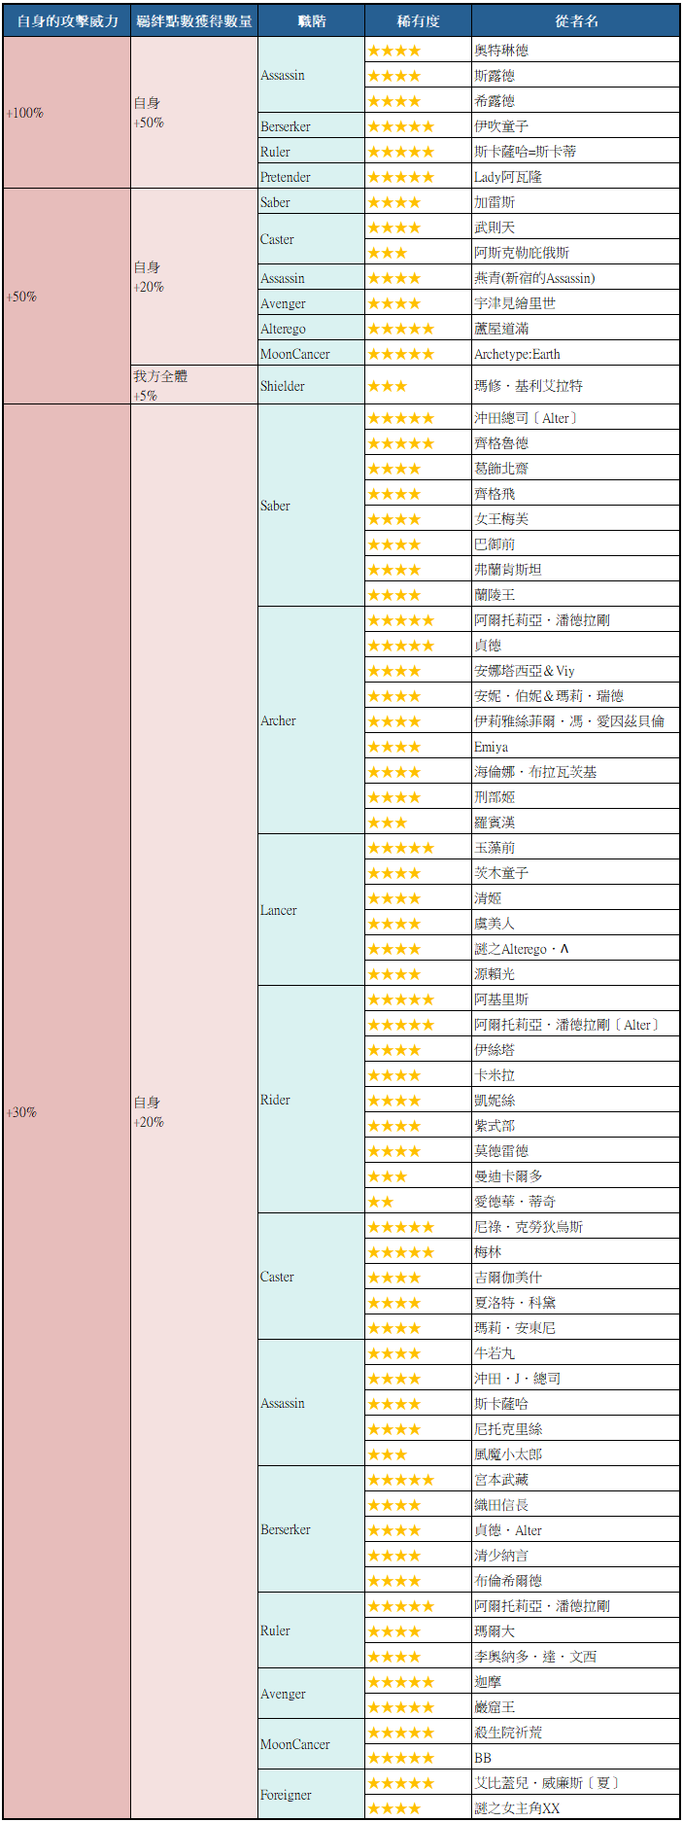Click the 職階 column header
Viewport: 683px width, 1822px height.
pyautogui.click(x=311, y=20)
